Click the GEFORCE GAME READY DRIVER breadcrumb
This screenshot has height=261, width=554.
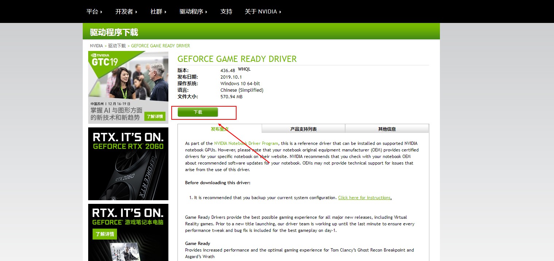(160, 46)
